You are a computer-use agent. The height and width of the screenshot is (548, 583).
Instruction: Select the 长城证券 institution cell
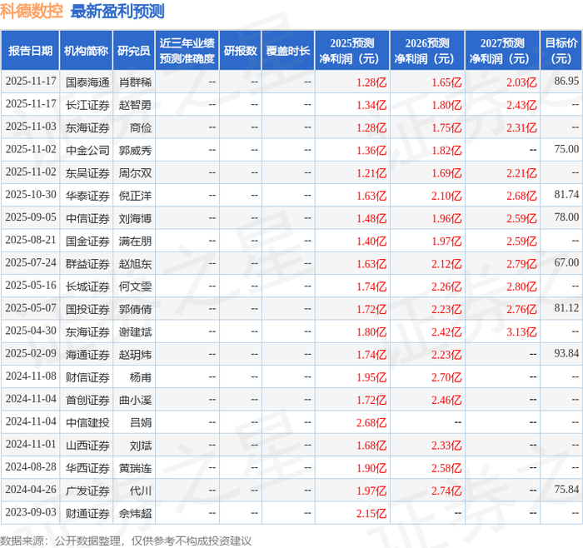point(87,286)
